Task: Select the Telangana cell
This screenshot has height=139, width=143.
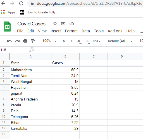Action: tap(30, 117)
